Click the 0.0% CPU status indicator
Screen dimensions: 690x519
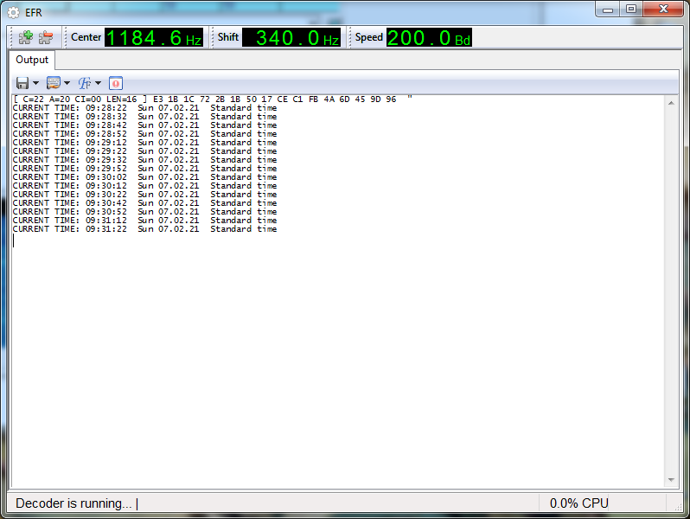[578, 503]
